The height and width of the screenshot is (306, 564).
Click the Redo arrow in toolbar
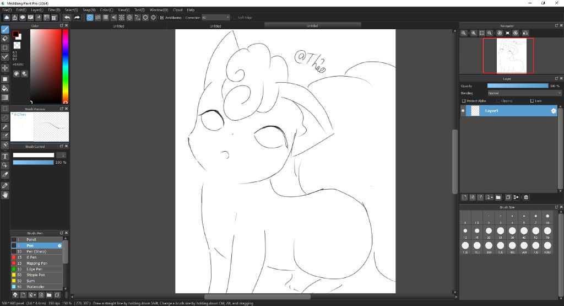coord(77,17)
